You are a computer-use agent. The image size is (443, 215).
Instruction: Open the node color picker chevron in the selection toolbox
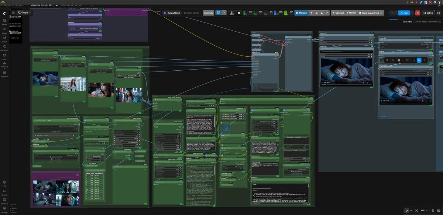pyautogui.click(x=402, y=60)
